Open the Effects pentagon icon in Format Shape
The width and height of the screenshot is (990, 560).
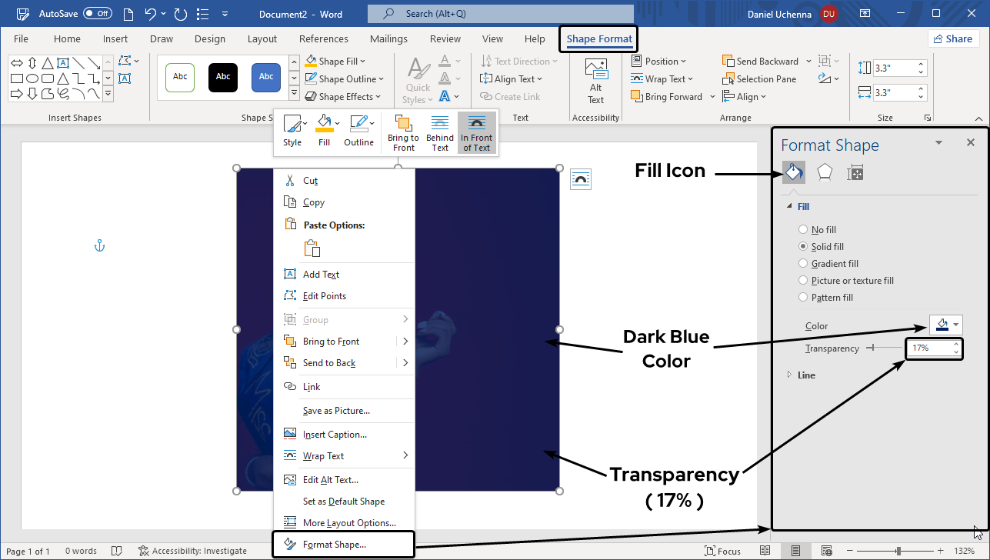tap(825, 172)
